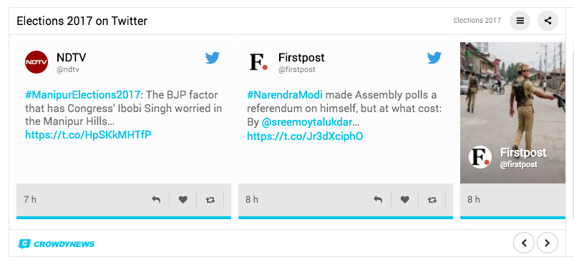The width and height of the screenshot is (574, 262).
Task: Reply to the Firstpost Narendra Modi tweet
Action: [378, 200]
